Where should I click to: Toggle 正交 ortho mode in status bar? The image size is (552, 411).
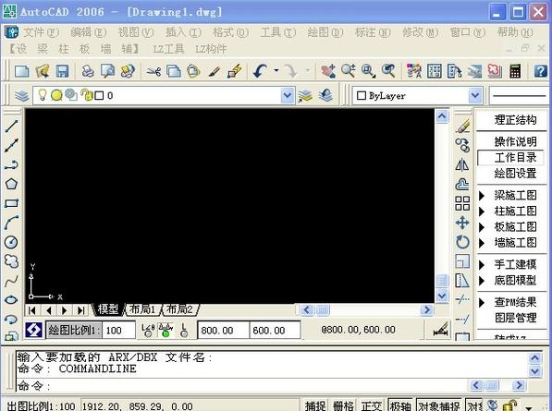(372, 405)
